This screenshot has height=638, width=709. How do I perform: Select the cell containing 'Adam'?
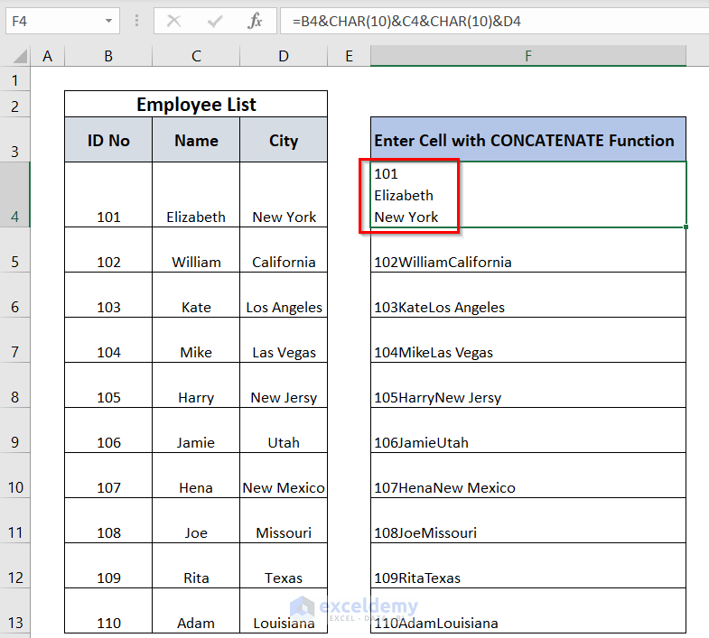(x=196, y=610)
